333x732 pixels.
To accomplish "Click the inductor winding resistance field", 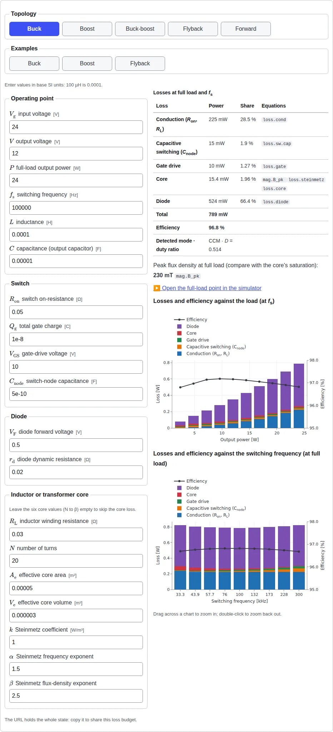I will point(76,534).
